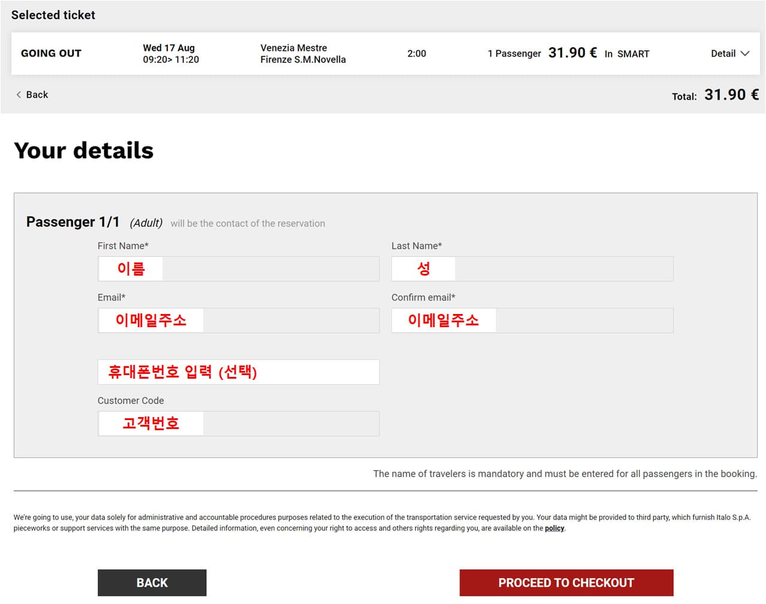Select the SMART fare class text
Screen dimensions: 766x604
point(634,54)
